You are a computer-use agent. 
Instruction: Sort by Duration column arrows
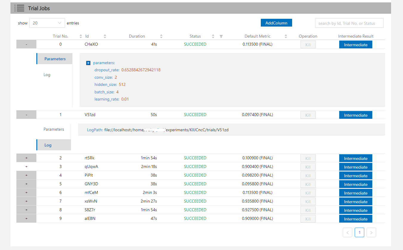tap(161, 36)
